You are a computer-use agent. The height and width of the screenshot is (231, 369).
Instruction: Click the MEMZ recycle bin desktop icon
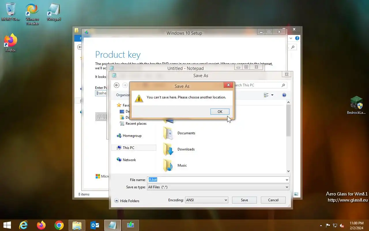tap(11, 12)
